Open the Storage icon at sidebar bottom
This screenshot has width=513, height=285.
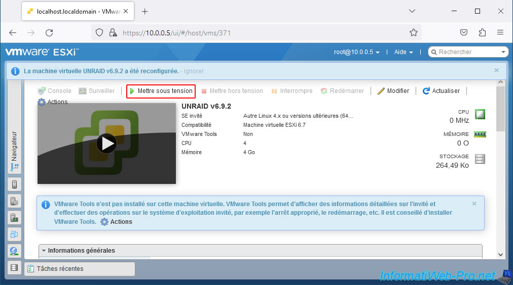pos(14,268)
